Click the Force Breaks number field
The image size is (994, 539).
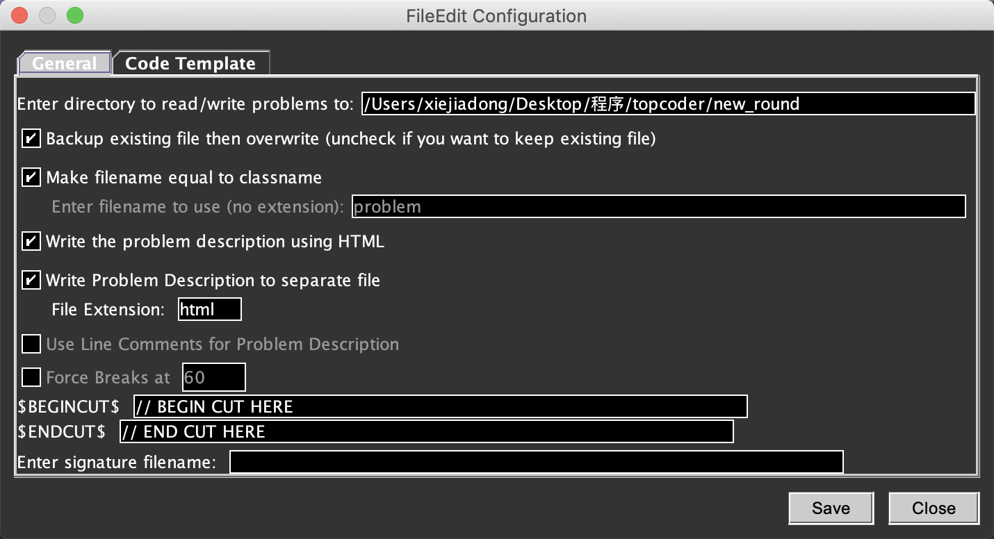point(213,377)
